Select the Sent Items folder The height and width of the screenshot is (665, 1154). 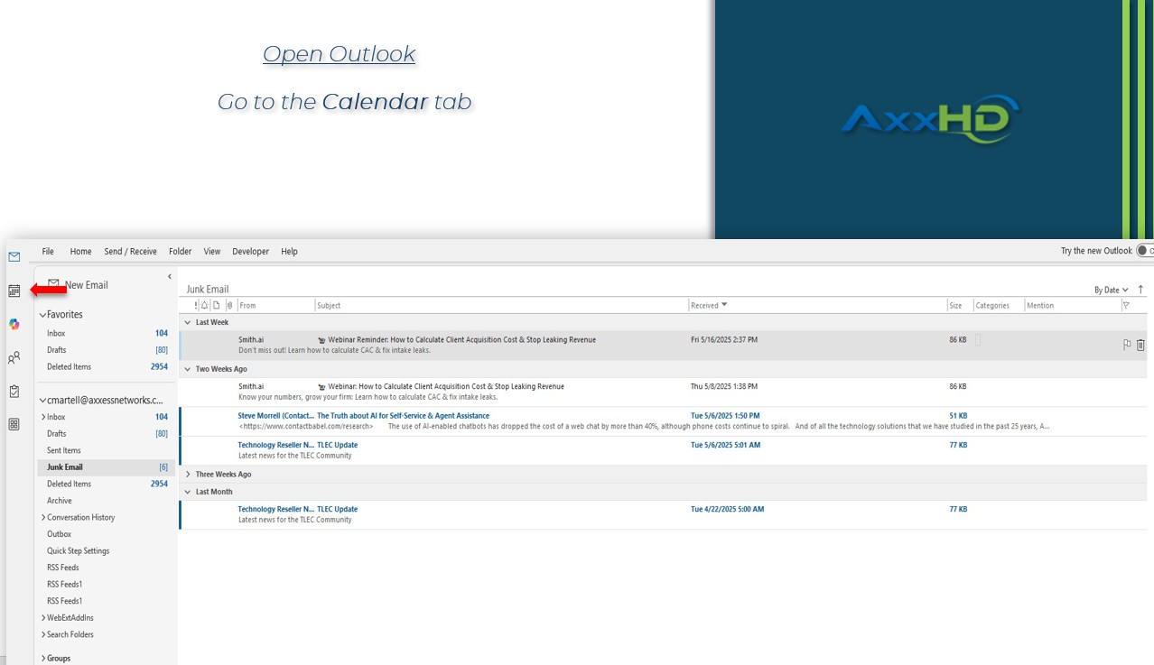64,450
